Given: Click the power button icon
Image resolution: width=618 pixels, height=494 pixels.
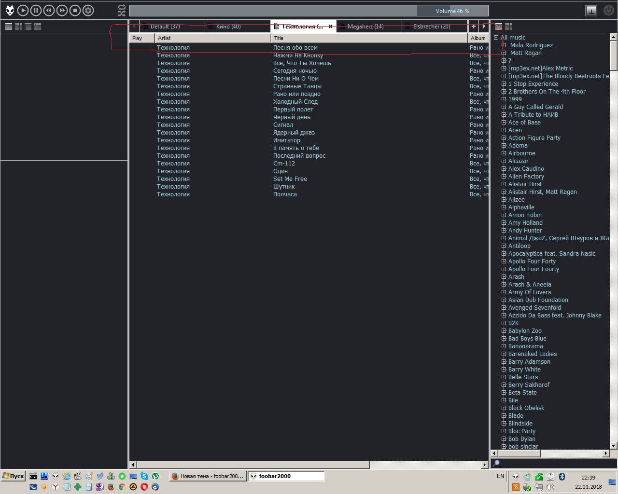Looking at the screenshot, I should (x=608, y=10).
